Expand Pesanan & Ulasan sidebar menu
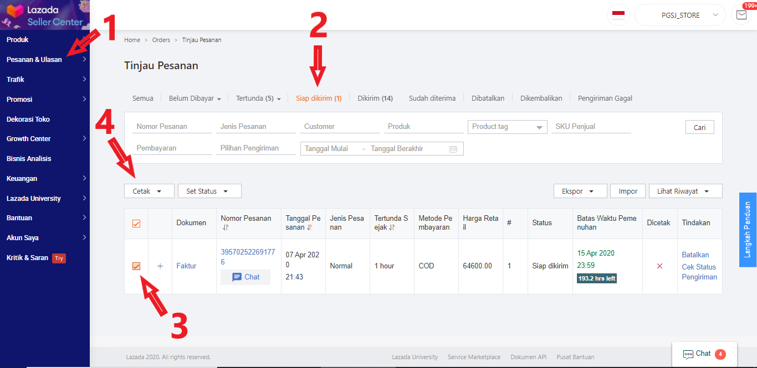757x368 pixels. (x=45, y=59)
